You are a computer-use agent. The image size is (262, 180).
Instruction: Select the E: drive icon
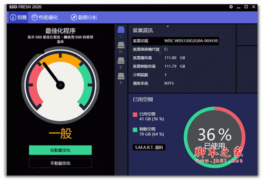pyautogui.click(x=121, y=61)
